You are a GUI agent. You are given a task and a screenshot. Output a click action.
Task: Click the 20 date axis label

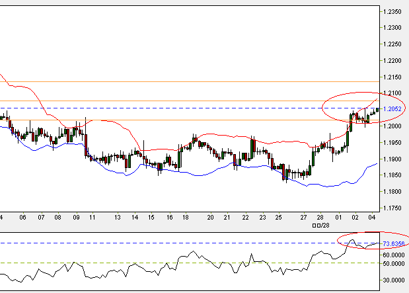[210, 217]
